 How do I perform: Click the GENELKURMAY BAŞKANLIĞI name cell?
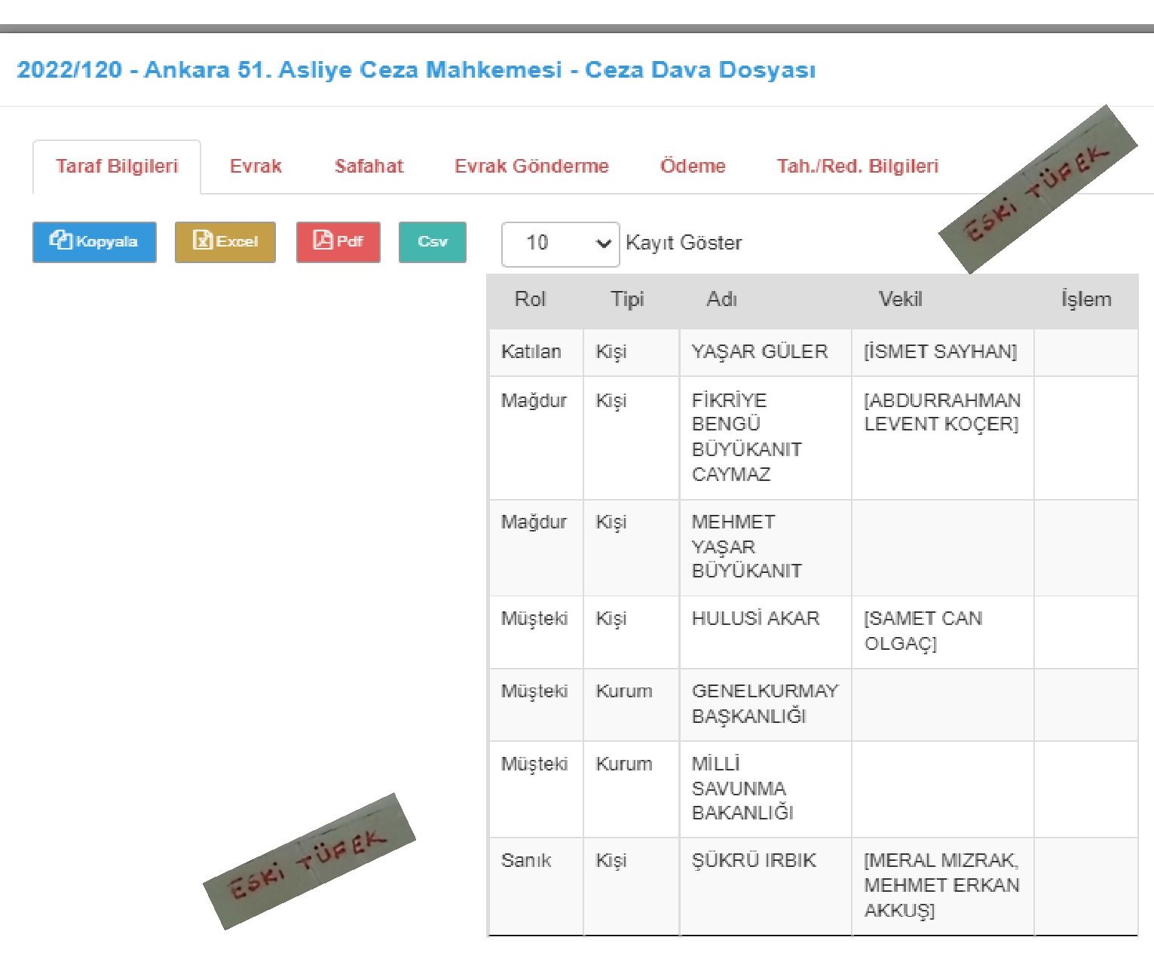(x=764, y=703)
